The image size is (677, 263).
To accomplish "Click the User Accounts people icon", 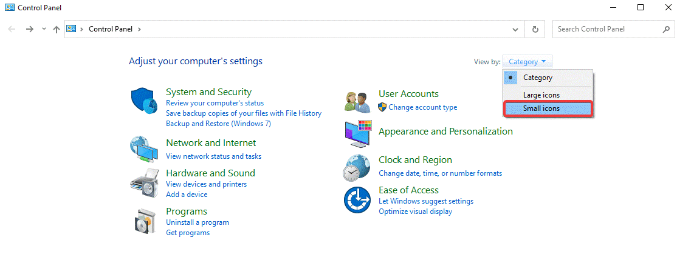I will [357, 101].
